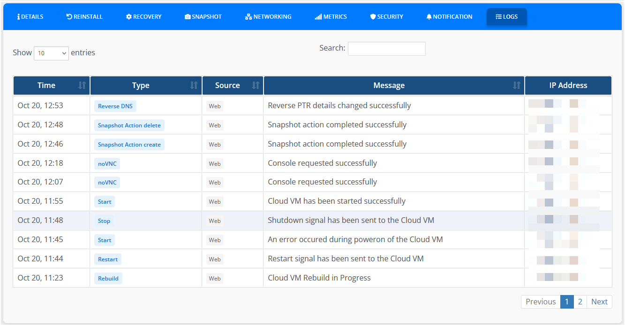
Task: Click inside the Search input field
Action: pos(386,48)
